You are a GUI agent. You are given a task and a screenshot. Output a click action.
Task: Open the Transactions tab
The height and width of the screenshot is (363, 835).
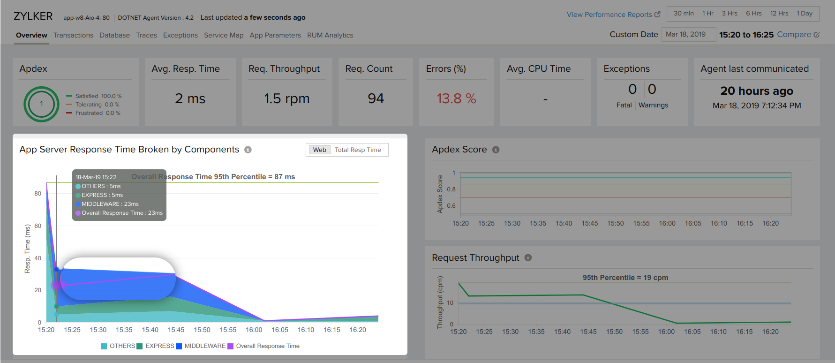(x=73, y=35)
